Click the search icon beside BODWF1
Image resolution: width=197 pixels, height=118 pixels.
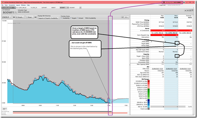pos(16,12)
